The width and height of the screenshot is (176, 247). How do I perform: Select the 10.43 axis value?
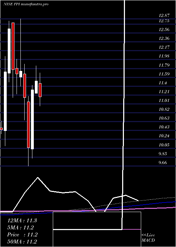(x=164, y=127)
